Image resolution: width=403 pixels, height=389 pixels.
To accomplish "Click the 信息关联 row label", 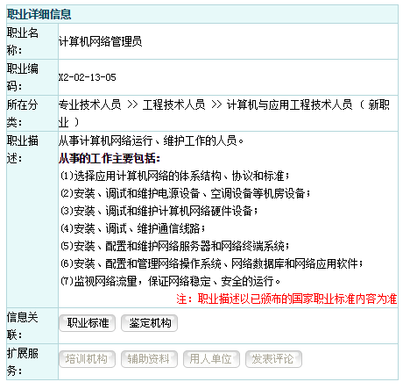I will pos(23,326).
